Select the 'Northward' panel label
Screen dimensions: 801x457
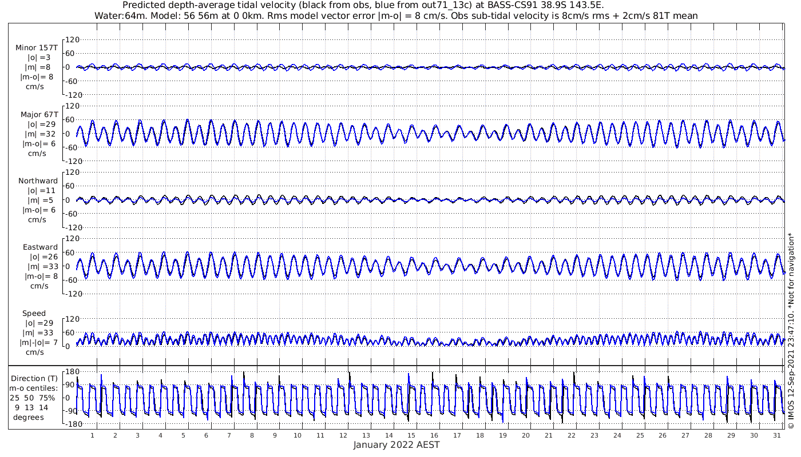tap(38, 181)
